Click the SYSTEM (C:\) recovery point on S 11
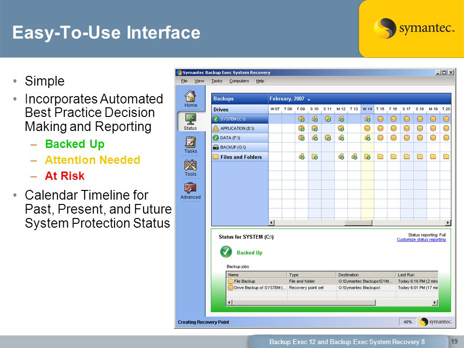Screen dimensions: 464x348 (x=328, y=119)
